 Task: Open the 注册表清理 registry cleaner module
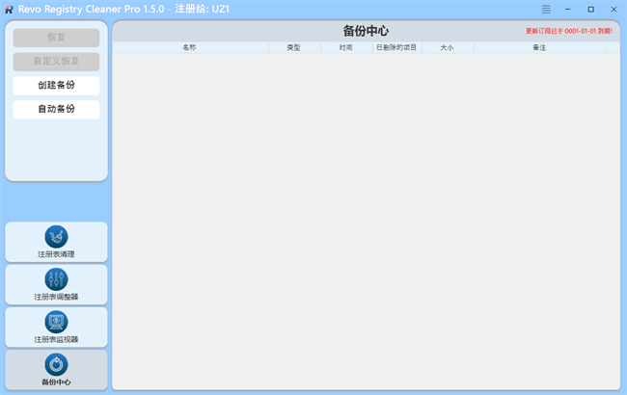coord(56,242)
